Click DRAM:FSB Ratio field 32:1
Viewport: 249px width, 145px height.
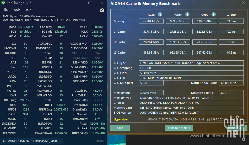point(231,93)
